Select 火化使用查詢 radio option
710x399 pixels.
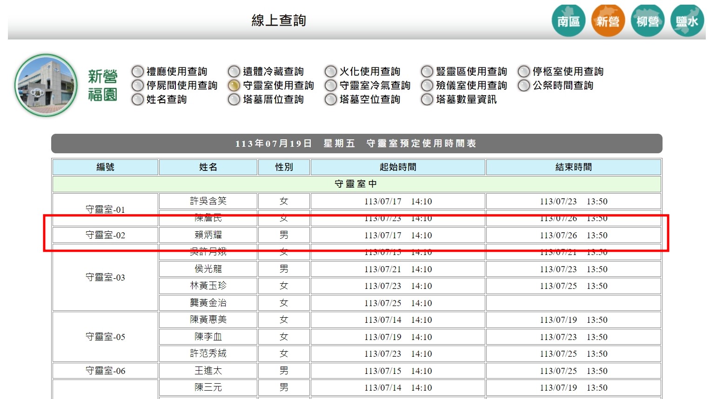331,72
